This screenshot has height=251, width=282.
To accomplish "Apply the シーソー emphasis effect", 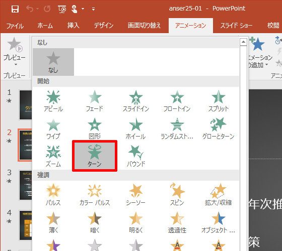I will 136,195.
